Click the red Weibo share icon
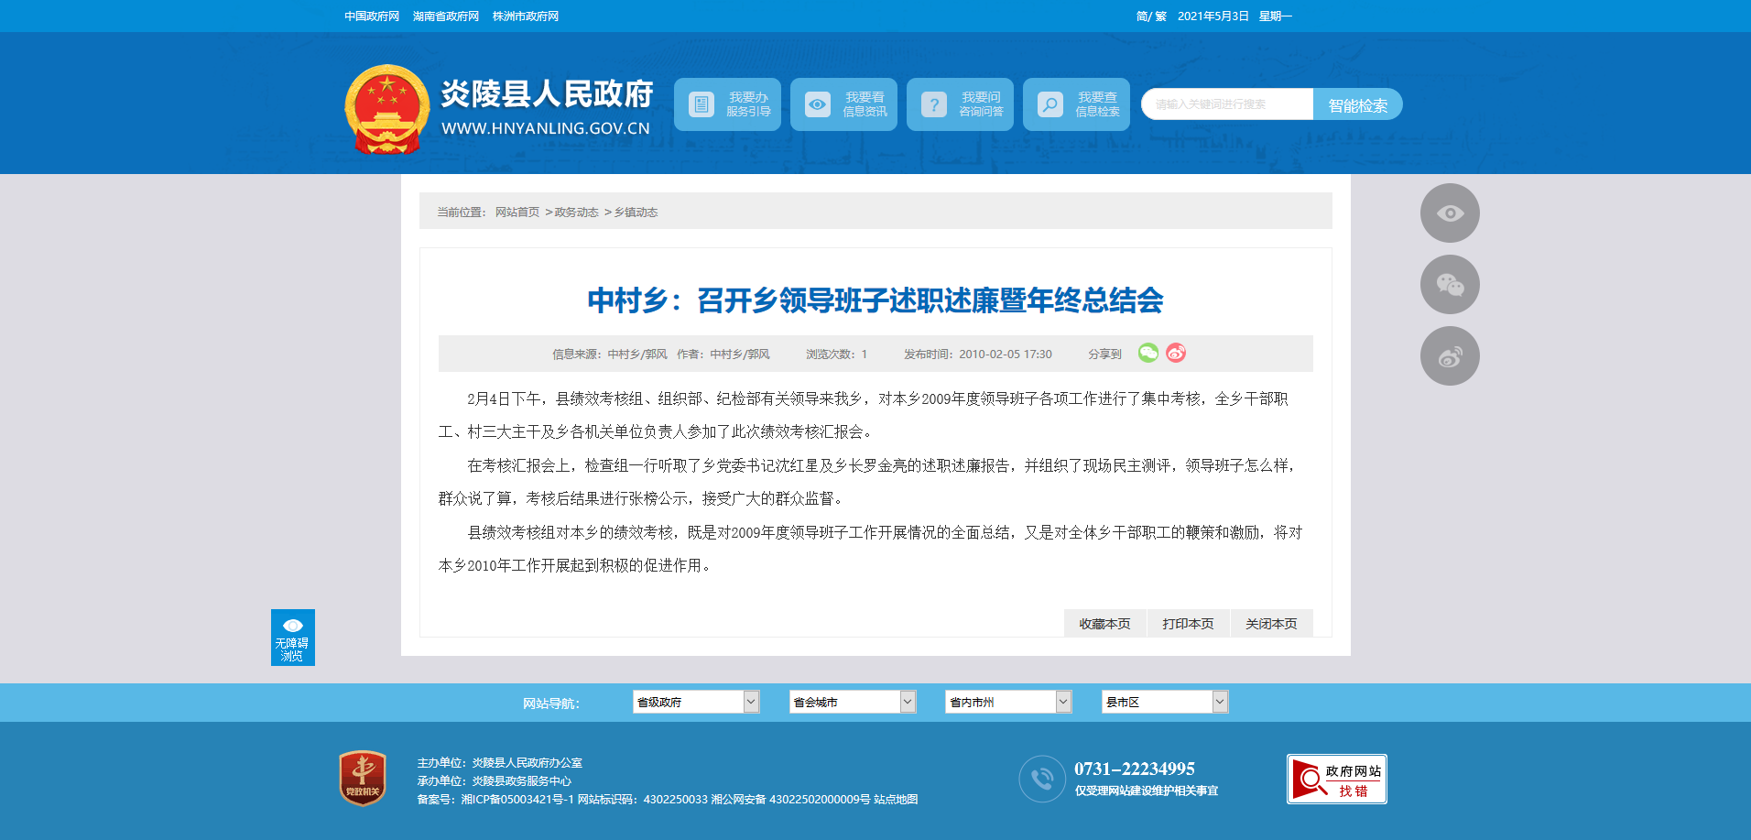Screen dimensions: 1751x840 (1176, 353)
